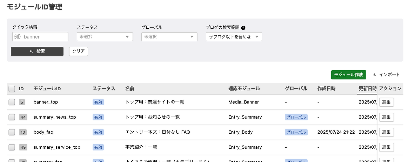409x162 pixels.
Task: Click the インポート download button
Action: click(386, 75)
